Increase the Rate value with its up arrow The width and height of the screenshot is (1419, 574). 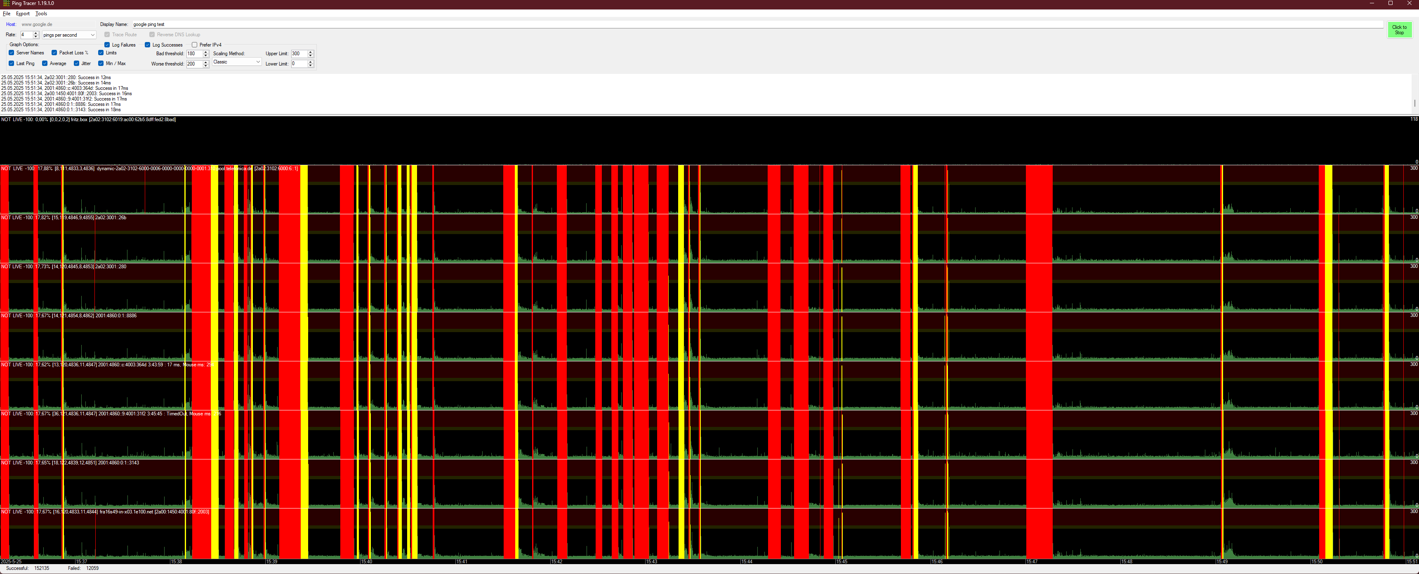click(x=36, y=33)
